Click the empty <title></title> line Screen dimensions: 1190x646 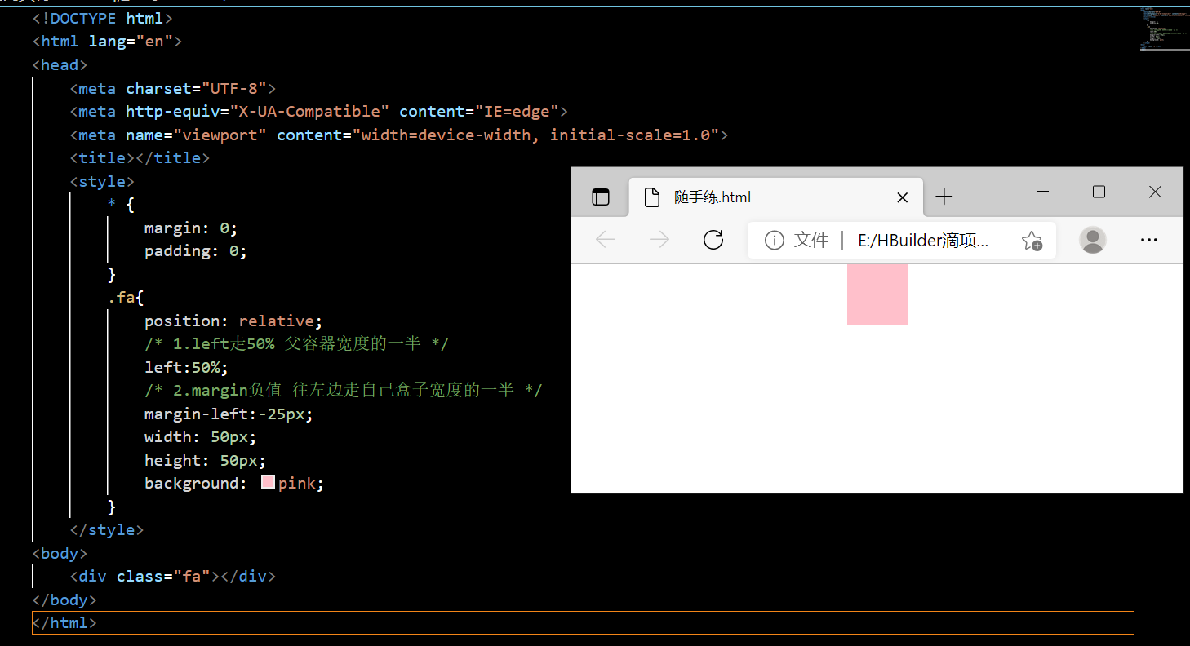point(140,157)
